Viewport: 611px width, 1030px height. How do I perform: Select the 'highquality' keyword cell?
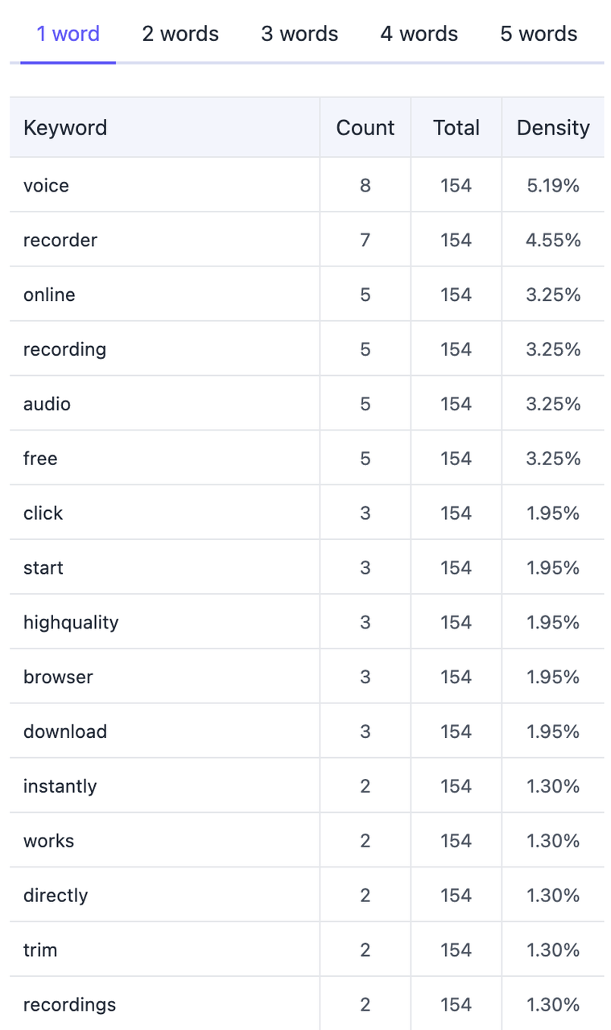71,623
